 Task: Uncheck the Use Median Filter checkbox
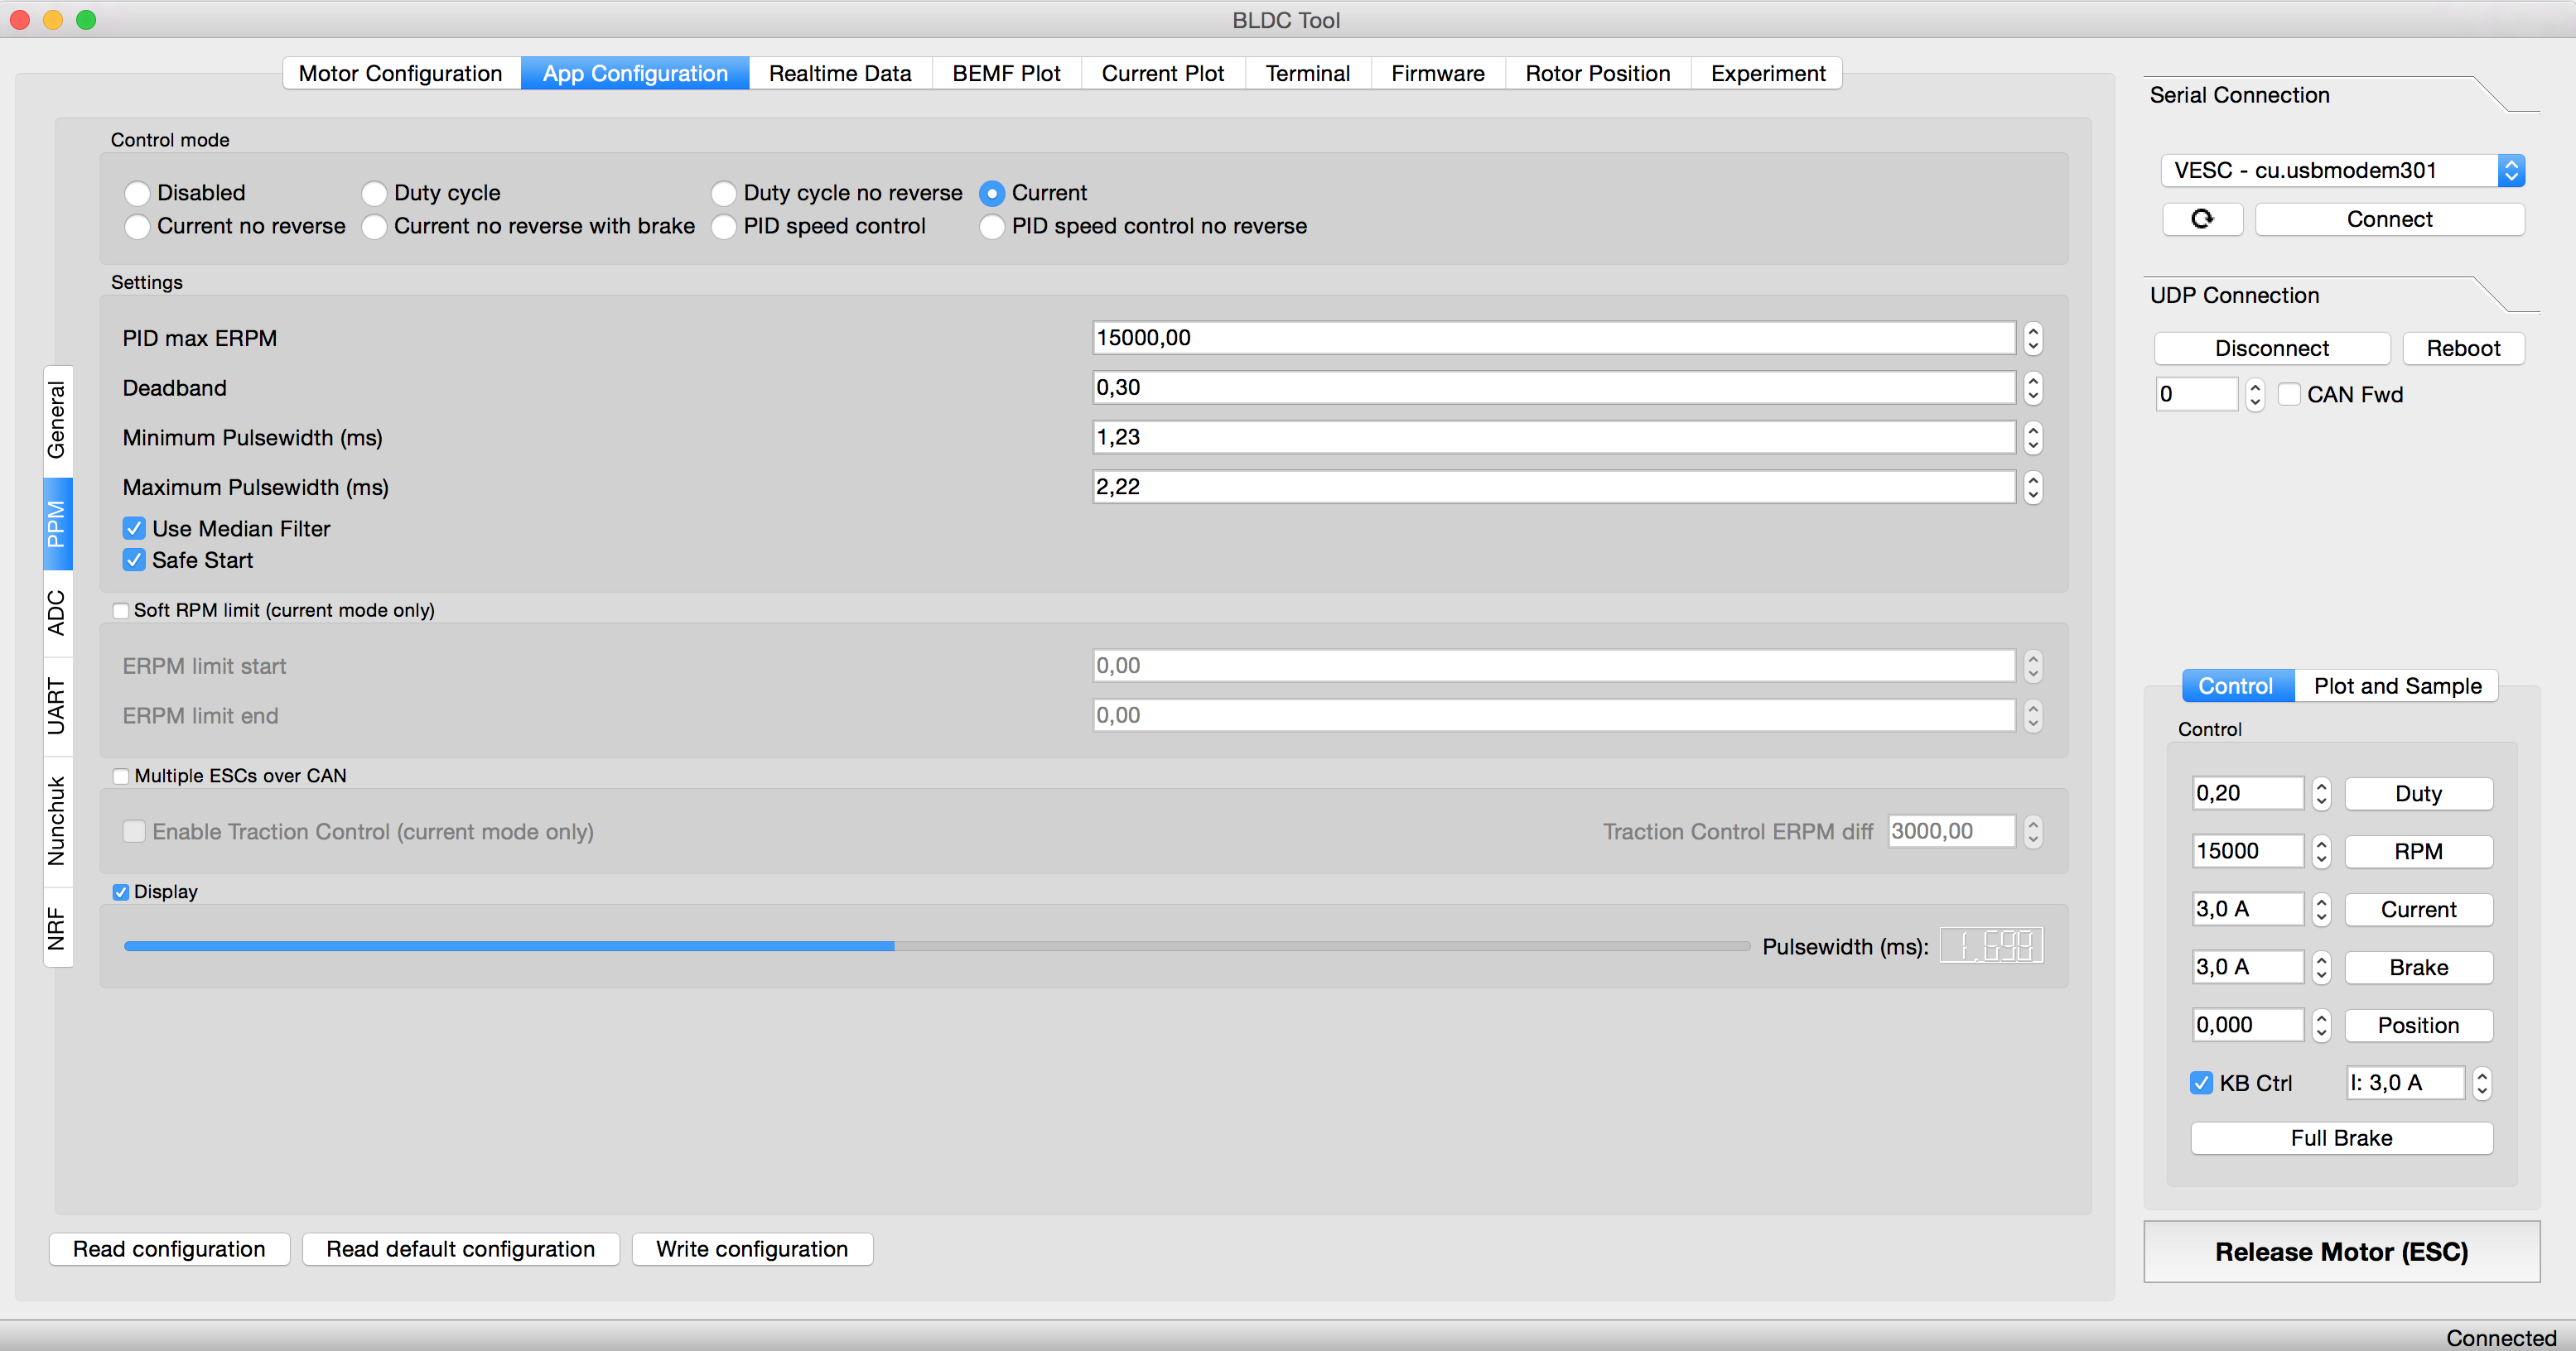134,529
